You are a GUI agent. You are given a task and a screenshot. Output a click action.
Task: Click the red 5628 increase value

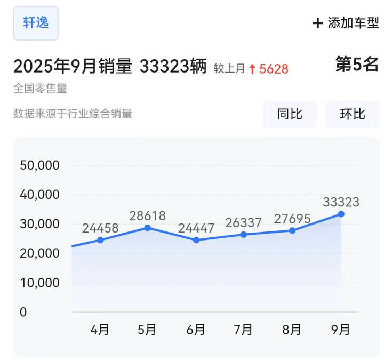(274, 69)
